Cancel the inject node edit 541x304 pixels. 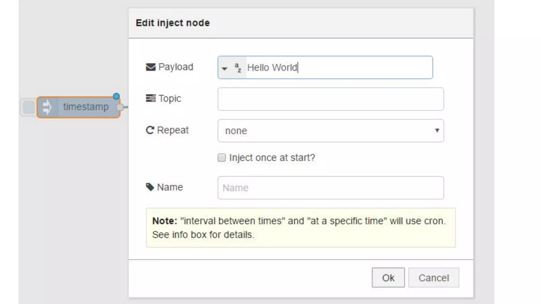click(433, 278)
